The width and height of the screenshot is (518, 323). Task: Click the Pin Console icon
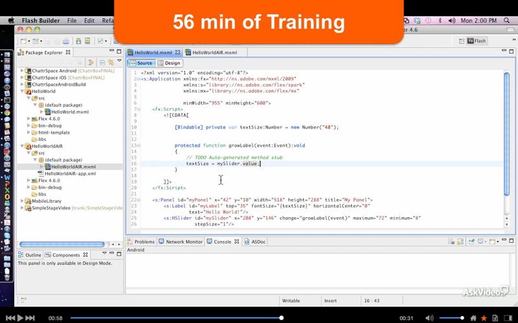click(471, 242)
